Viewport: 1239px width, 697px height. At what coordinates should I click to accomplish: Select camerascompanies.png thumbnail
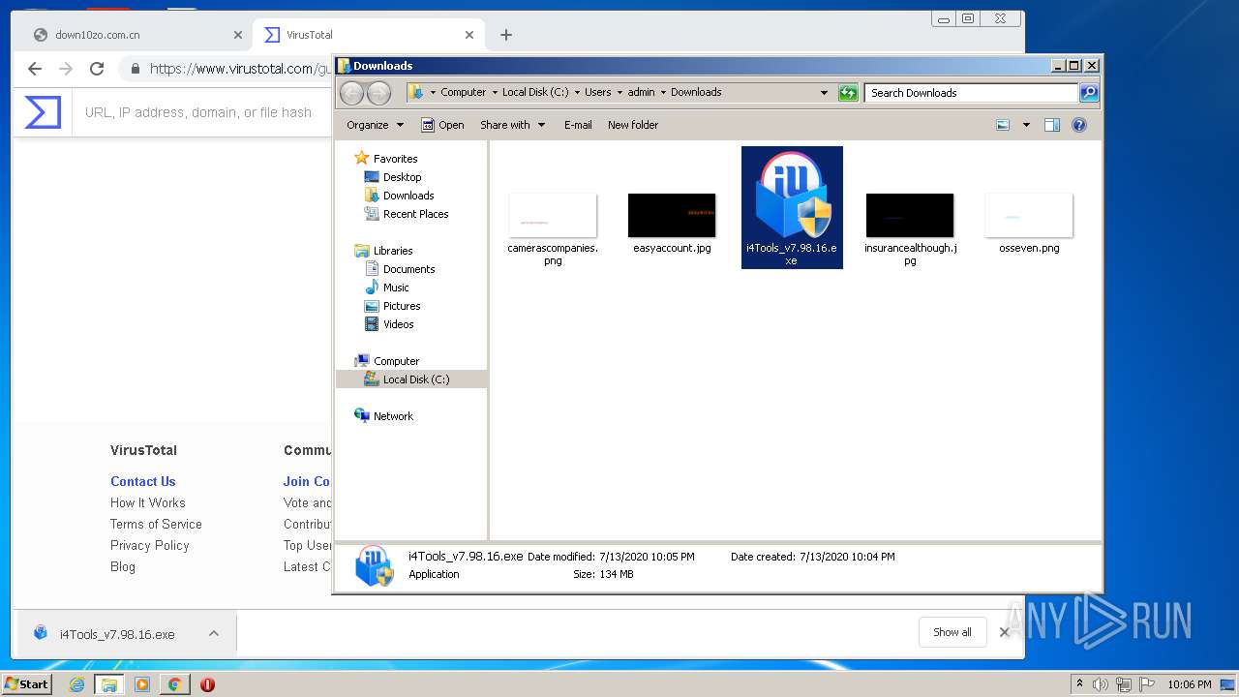click(x=553, y=215)
